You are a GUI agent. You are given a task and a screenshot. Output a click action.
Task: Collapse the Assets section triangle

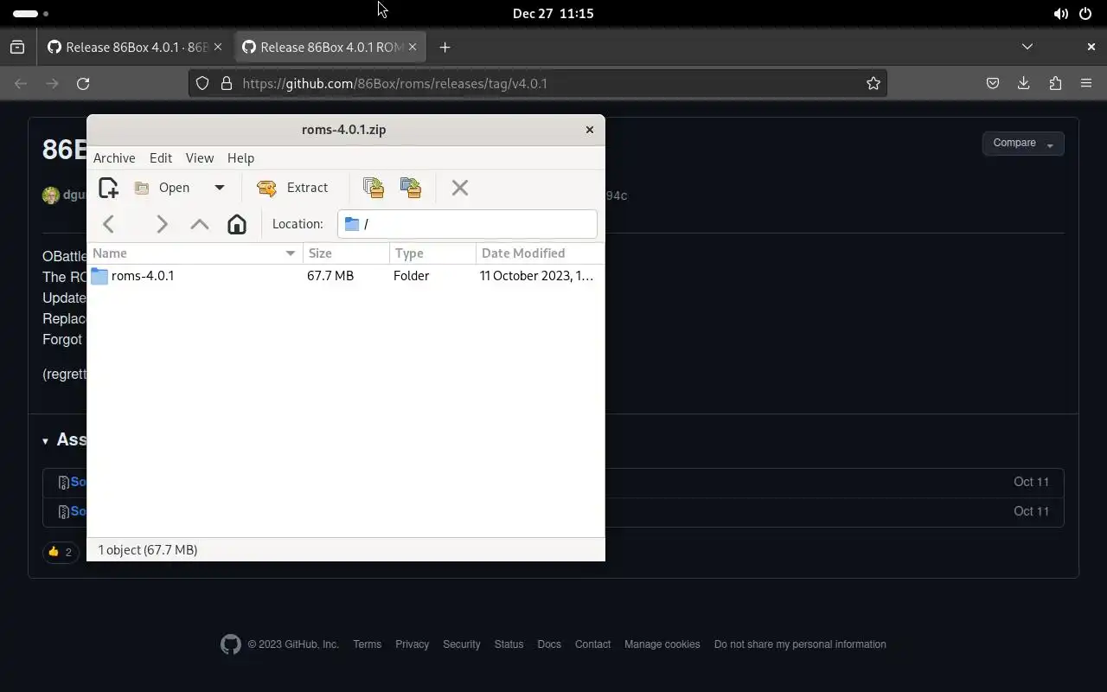pos(45,441)
